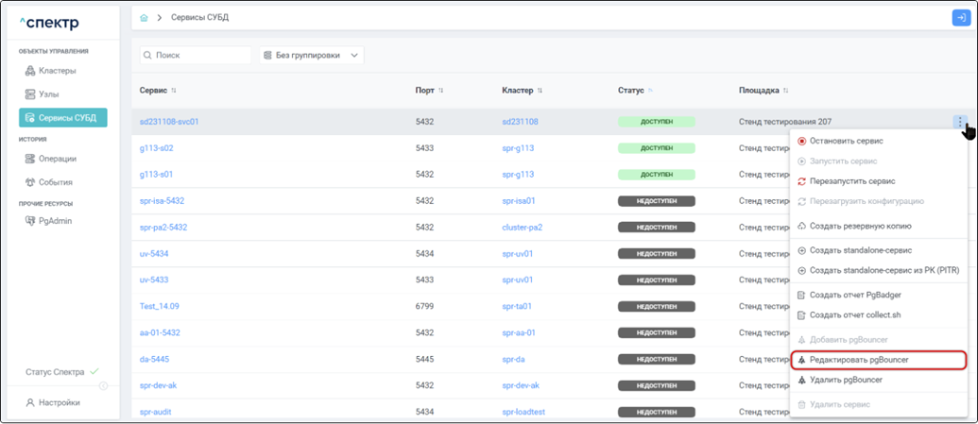Click sort icon beside Кластер header
This screenshot has width=978, height=424.
540,91
